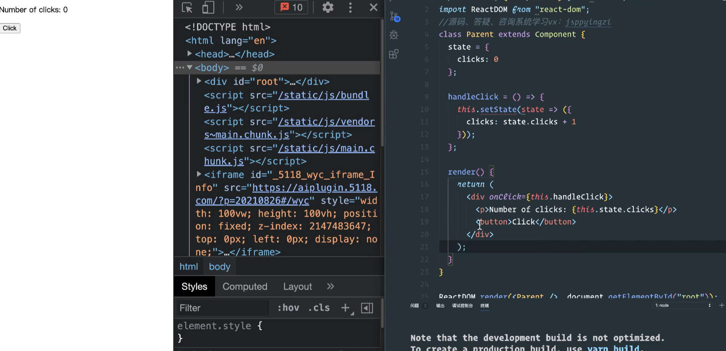Select html in the breadcrumb bar
The height and width of the screenshot is (351, 726).
pos(188,266)
